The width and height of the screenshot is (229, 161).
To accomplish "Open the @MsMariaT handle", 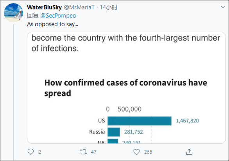I will tap(79, 7).
